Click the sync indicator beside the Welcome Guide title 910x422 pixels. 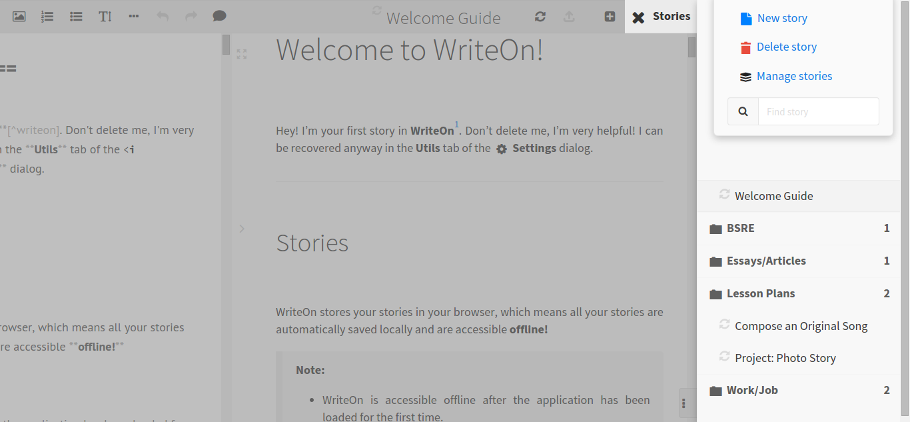[377, 11]
